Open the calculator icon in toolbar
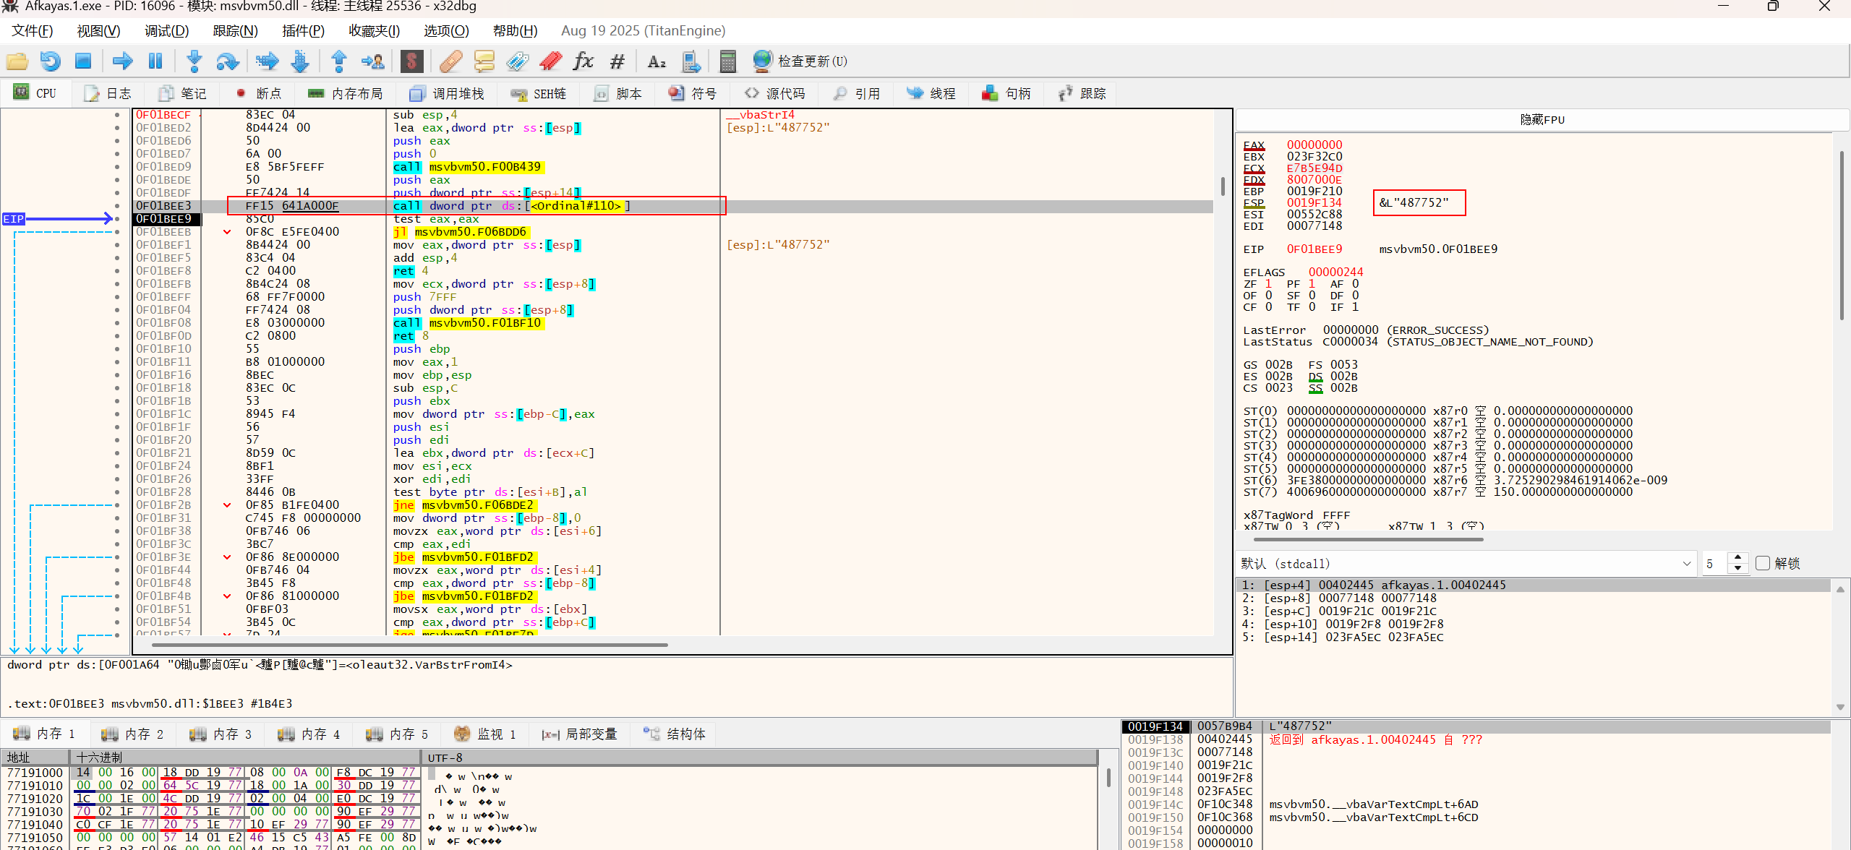Image resolution: width=1851 pixels, height=850 pixels. [727, 61]
